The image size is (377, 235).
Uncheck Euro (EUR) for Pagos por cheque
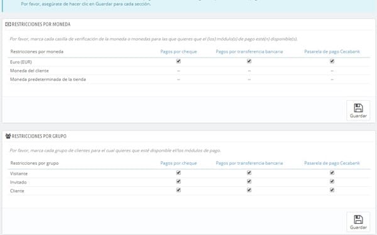coord(178,61)
